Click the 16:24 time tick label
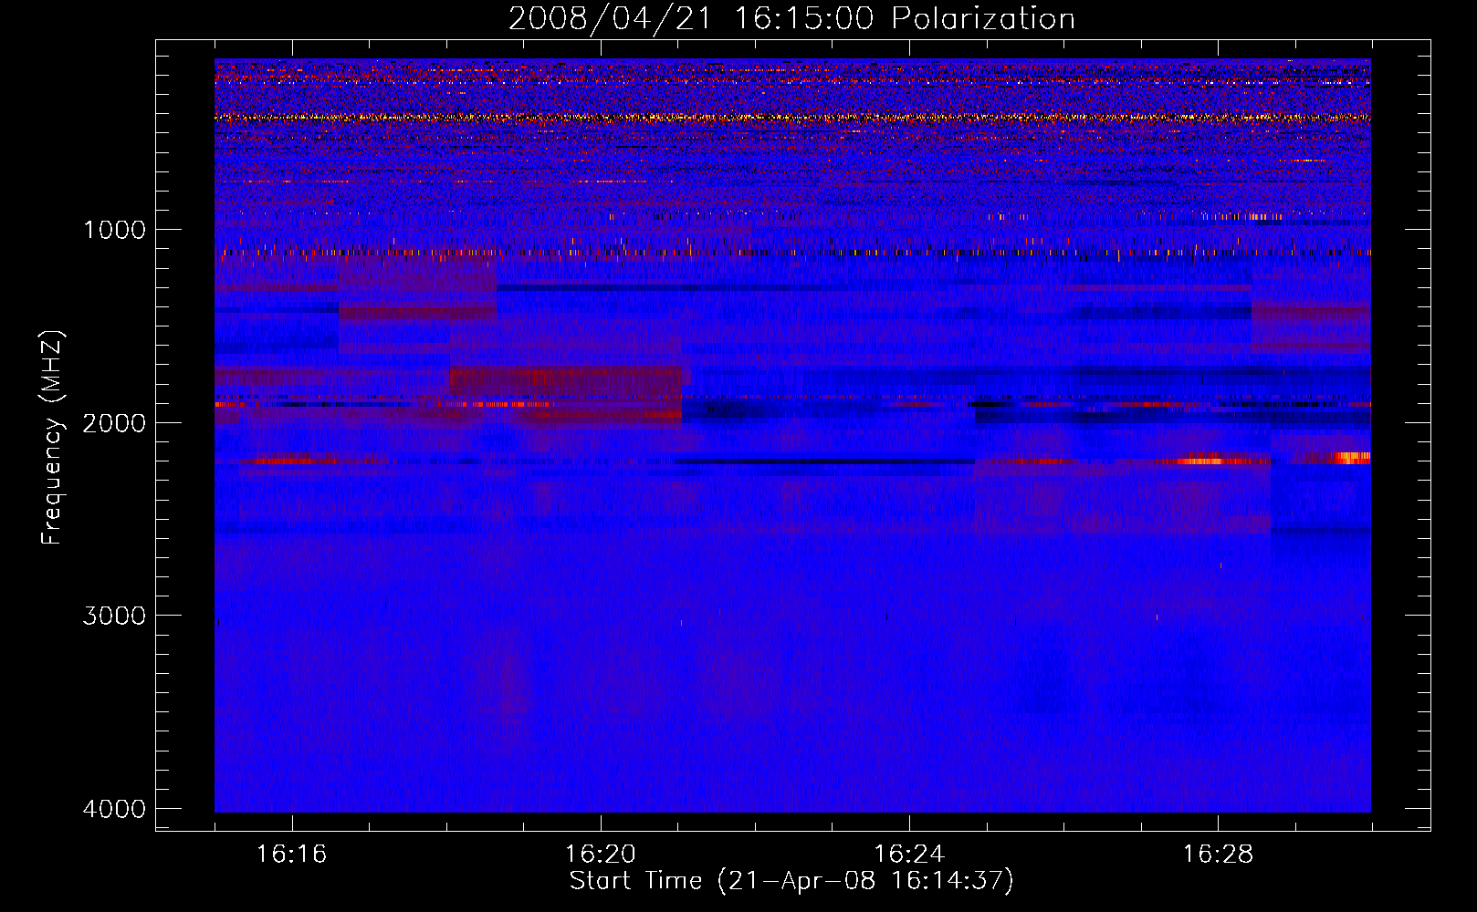Image resolution: width=1477 pixels, height=912 pixels. coord(909,855)
